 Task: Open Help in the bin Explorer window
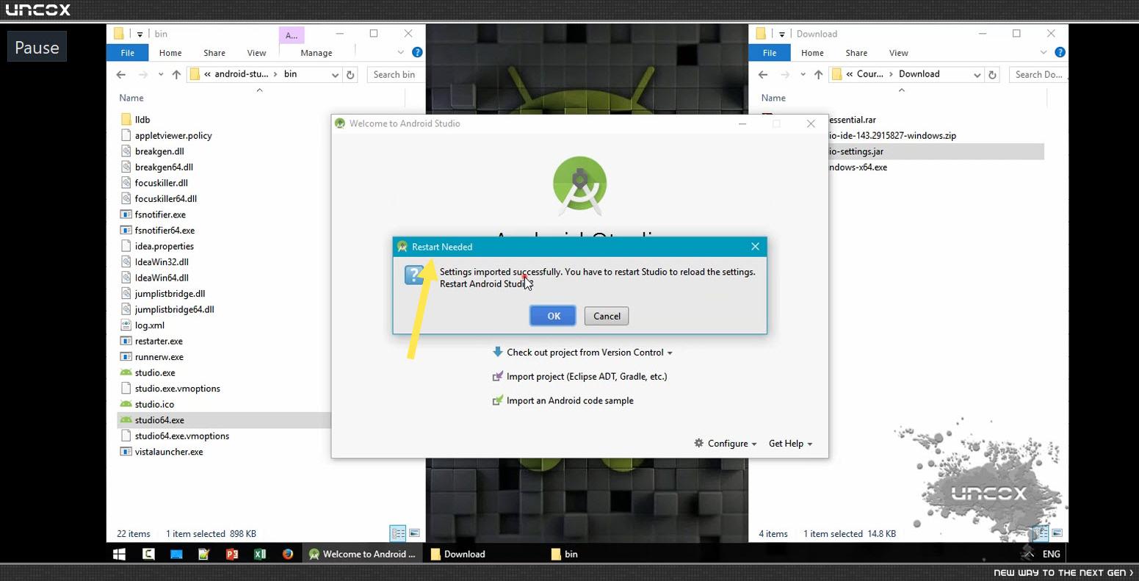tap(417, 52)
